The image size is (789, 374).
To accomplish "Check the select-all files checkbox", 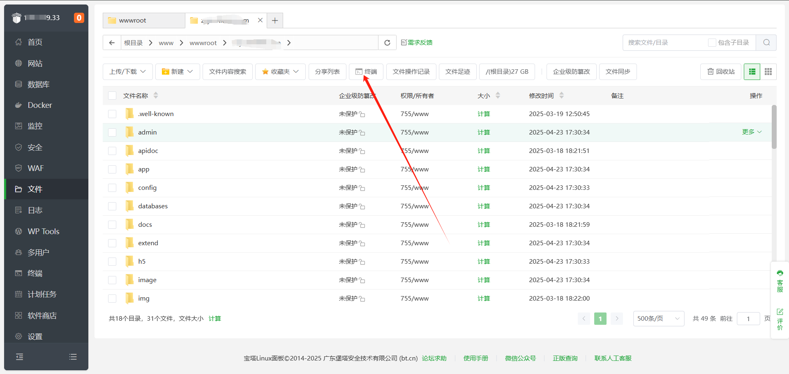I will point(112,96).
